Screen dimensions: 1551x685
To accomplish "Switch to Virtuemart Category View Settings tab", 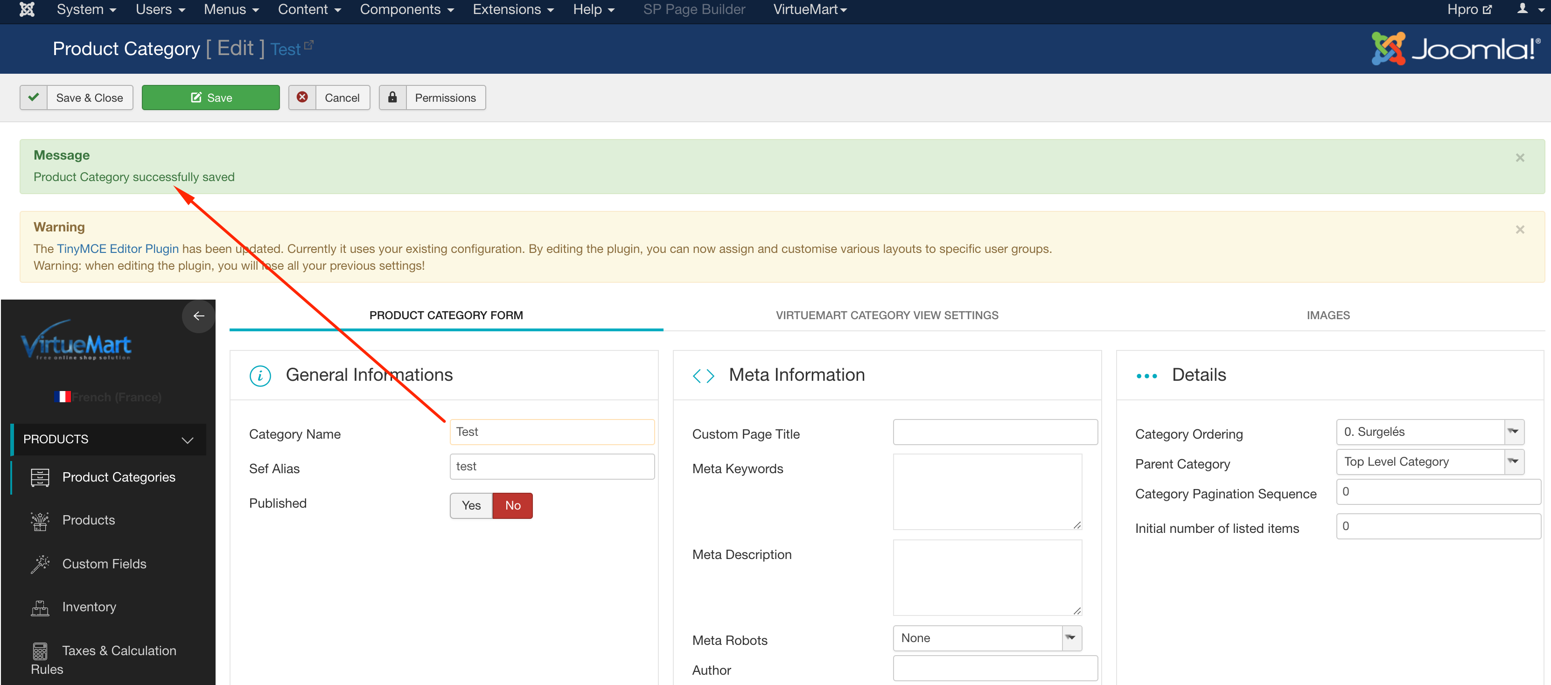I will click(x=887, y=315).
